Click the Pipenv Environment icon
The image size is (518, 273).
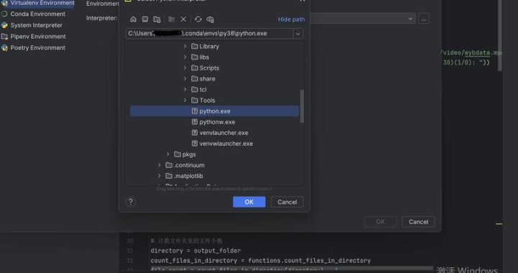(x=4, y=37)
